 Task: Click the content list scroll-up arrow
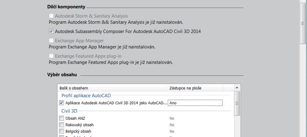point(237,88)
